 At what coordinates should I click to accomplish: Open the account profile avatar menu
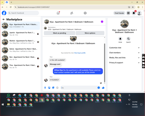(x=139, y=13)
